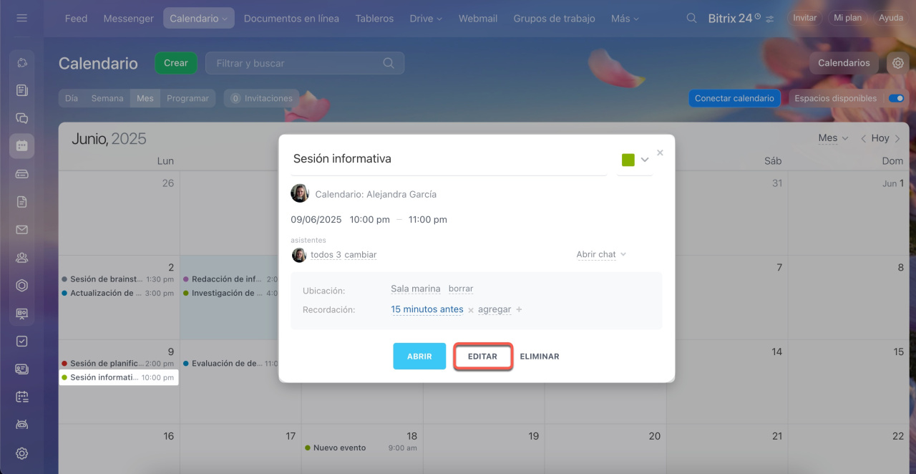The height and width of the screenshot is (474, 916).
Task: Open Grupos de trabajo menu item
Action: click(554, 18)
